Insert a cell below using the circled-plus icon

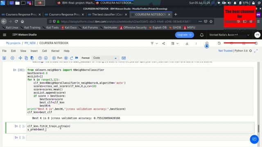12,58
